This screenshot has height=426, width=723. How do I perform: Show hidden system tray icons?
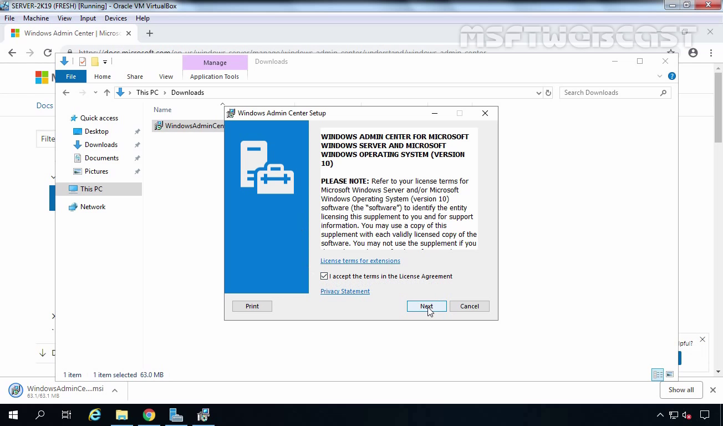point(660,415)
